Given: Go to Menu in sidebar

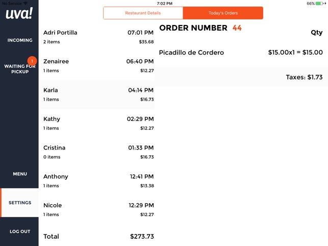Looking at the screenshot, I should pos(20,174).
